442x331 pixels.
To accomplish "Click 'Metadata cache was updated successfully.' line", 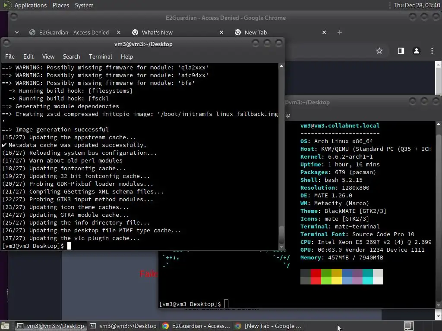I will [x=74, y=145].
